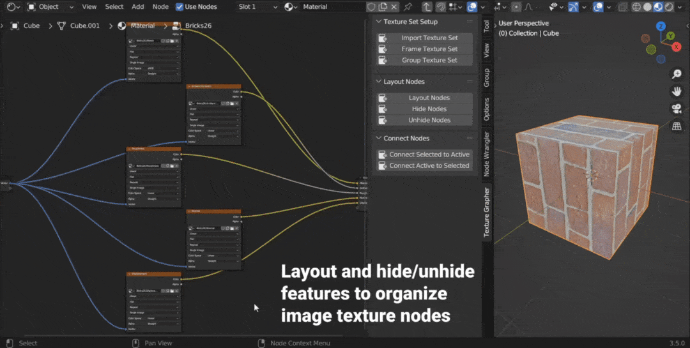The width and height of the screenshot is (690, 348).
Task: Click the material browse sphere icon
Action: (x=291, y=6)
